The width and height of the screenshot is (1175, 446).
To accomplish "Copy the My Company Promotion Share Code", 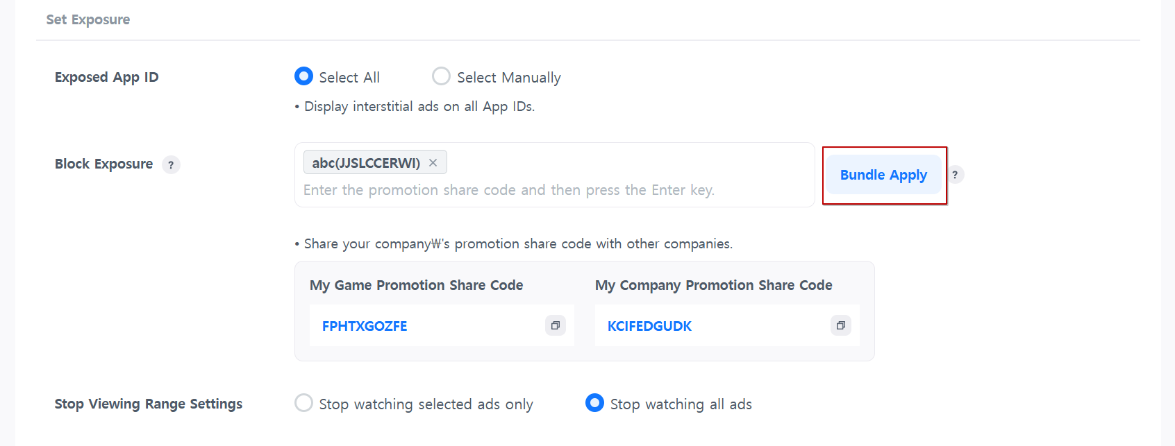I will point(840,325).
